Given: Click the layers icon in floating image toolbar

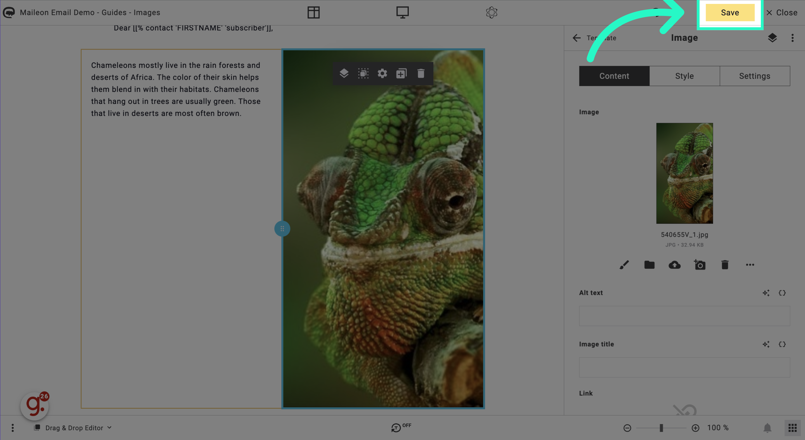Looking at the screenshot, I should tap(344, 74).
